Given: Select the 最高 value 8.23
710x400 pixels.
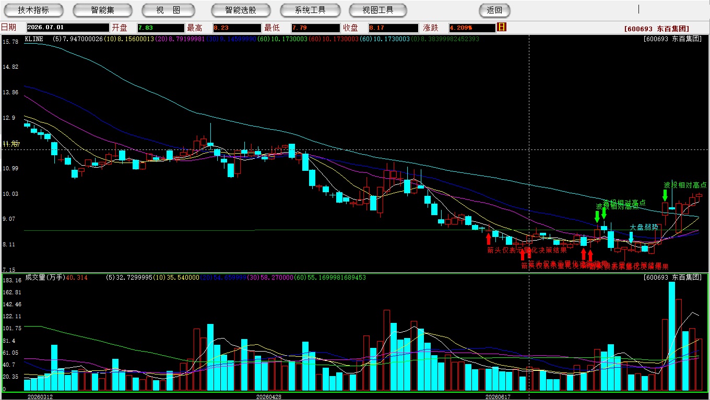Looking at the screenshot, I should click(x=236, y=28).
